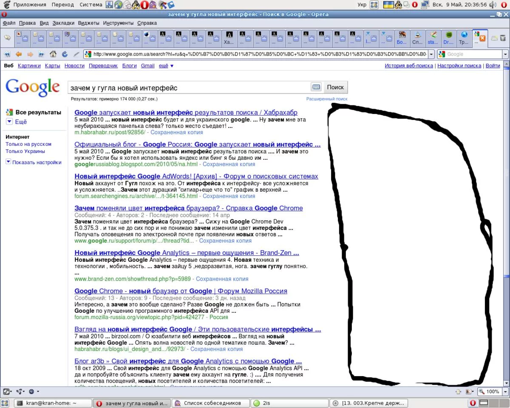Filter results with 'Только на русском'

coord(28,144)
